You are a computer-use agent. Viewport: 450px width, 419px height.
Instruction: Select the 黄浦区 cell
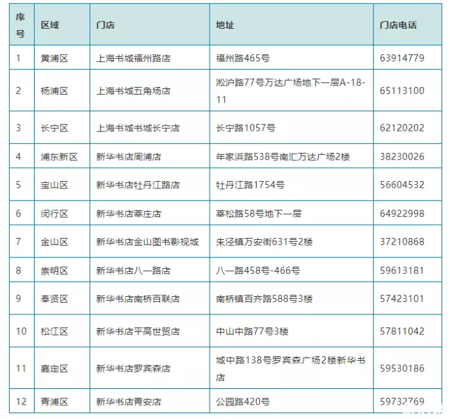pyautogui.click(x=62, y=58)
